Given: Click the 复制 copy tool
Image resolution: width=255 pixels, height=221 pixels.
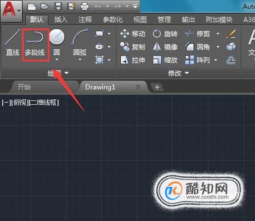Looking at the screenshot, I should 133,47.
